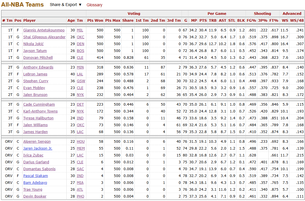Open Stephen Curry's player page
This screenshot has width=305, height=201.
pos(36,81)
